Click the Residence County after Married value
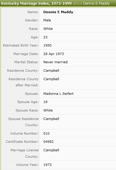Image resolution: width=116 pixels, height=170 pixels. coord(51,79)
